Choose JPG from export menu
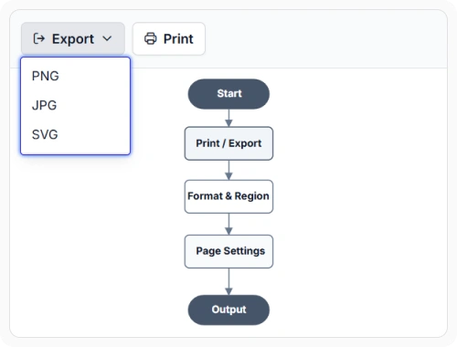 pyautogui.click(x=75, y=105)
